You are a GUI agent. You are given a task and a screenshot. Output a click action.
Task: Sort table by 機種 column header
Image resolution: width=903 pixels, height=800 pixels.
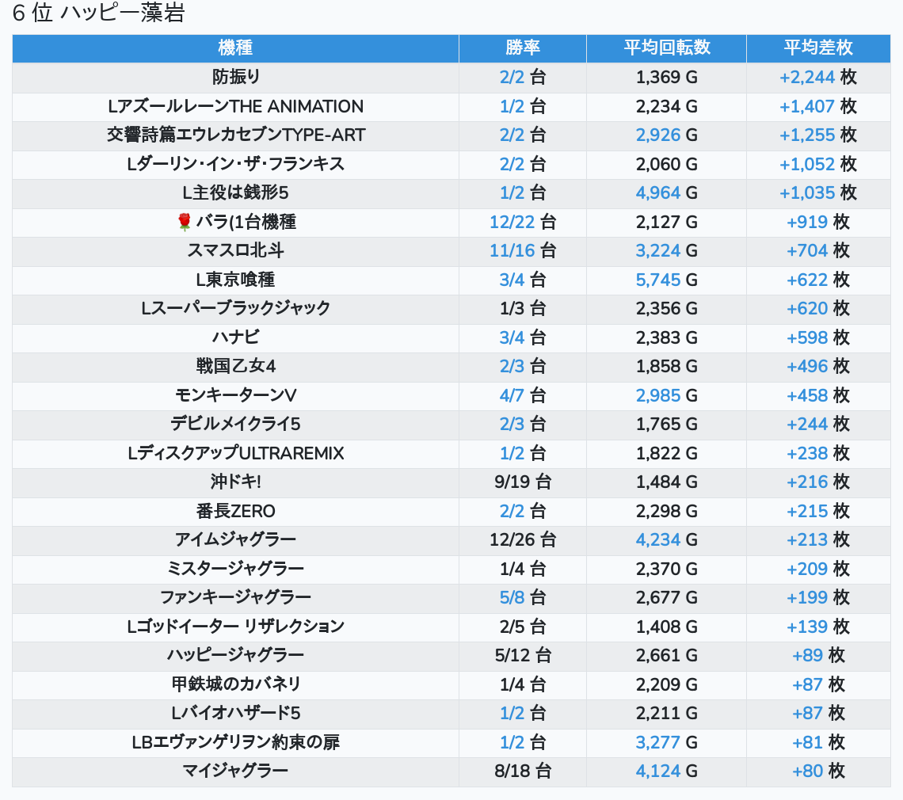[x=235, y=48]
